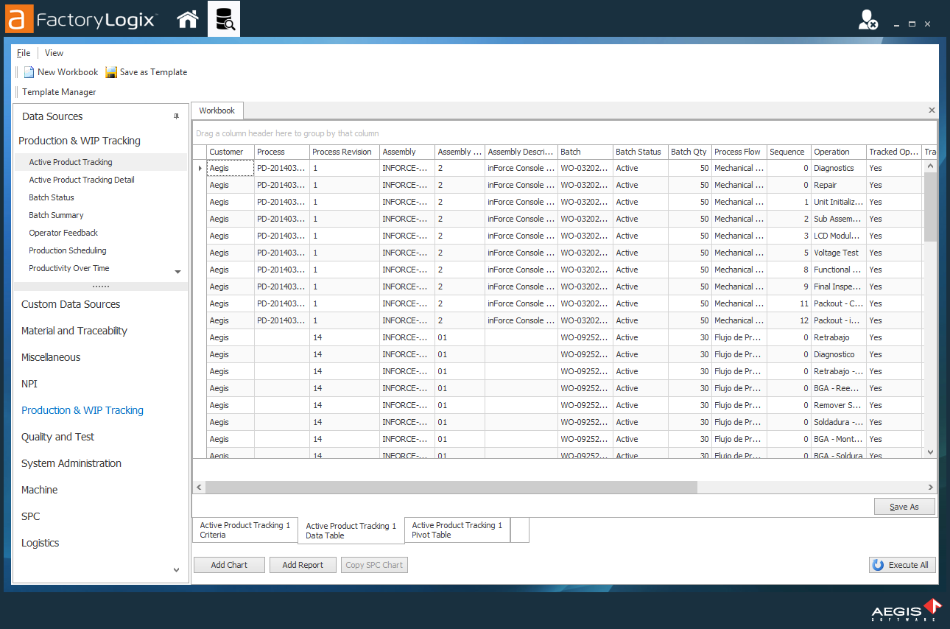The image size is (950, 629).
Task: Click the New Workbook icon
Action: click(x=28, y=72)
